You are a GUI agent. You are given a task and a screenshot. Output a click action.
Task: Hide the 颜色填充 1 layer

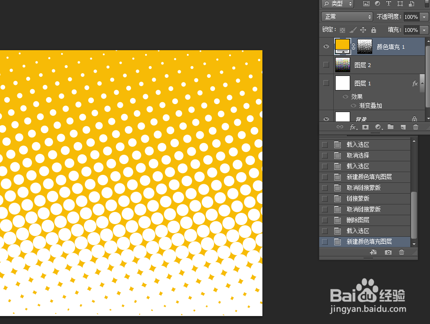pos(326,46)
